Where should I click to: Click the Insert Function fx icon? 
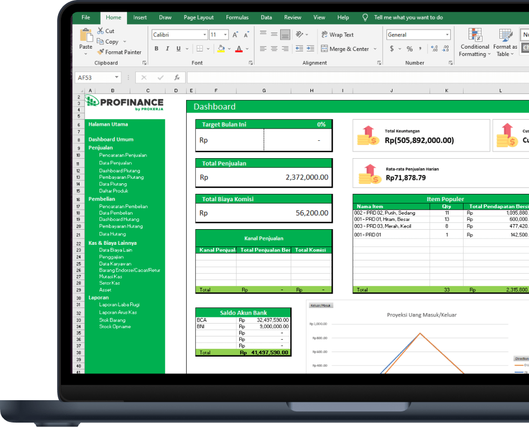[177, 78]
